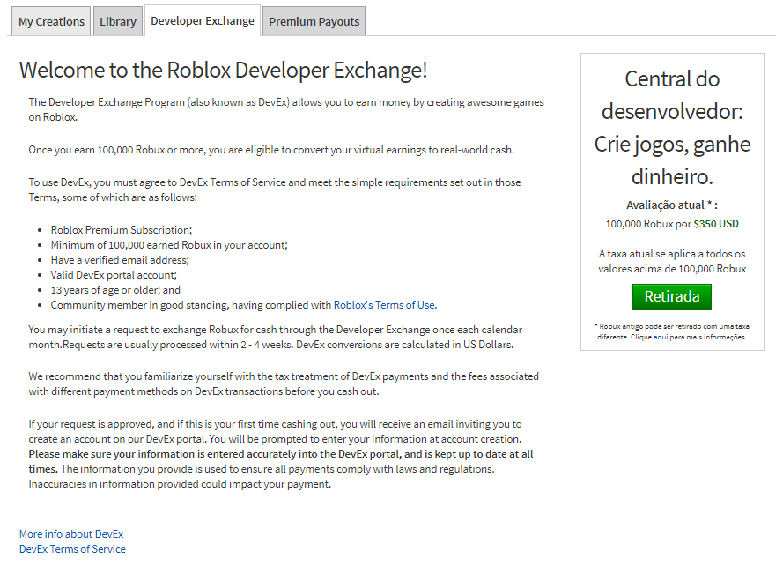
Task: Open the DevEx Terms of Service link
Action: [72, 548]
